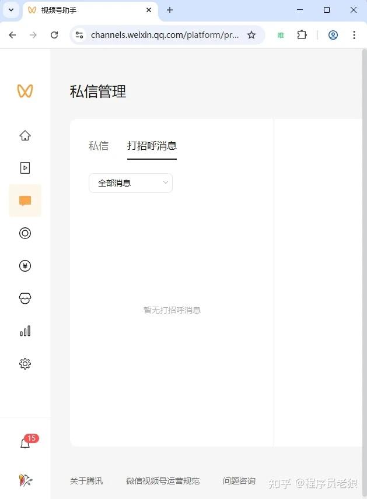Open the yen earnings icon

[25, 266]
